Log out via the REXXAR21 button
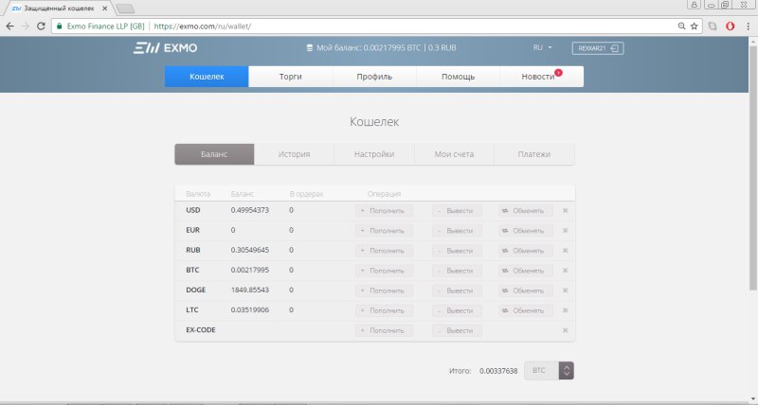758x405 pixels. click(x=597, y=46)
